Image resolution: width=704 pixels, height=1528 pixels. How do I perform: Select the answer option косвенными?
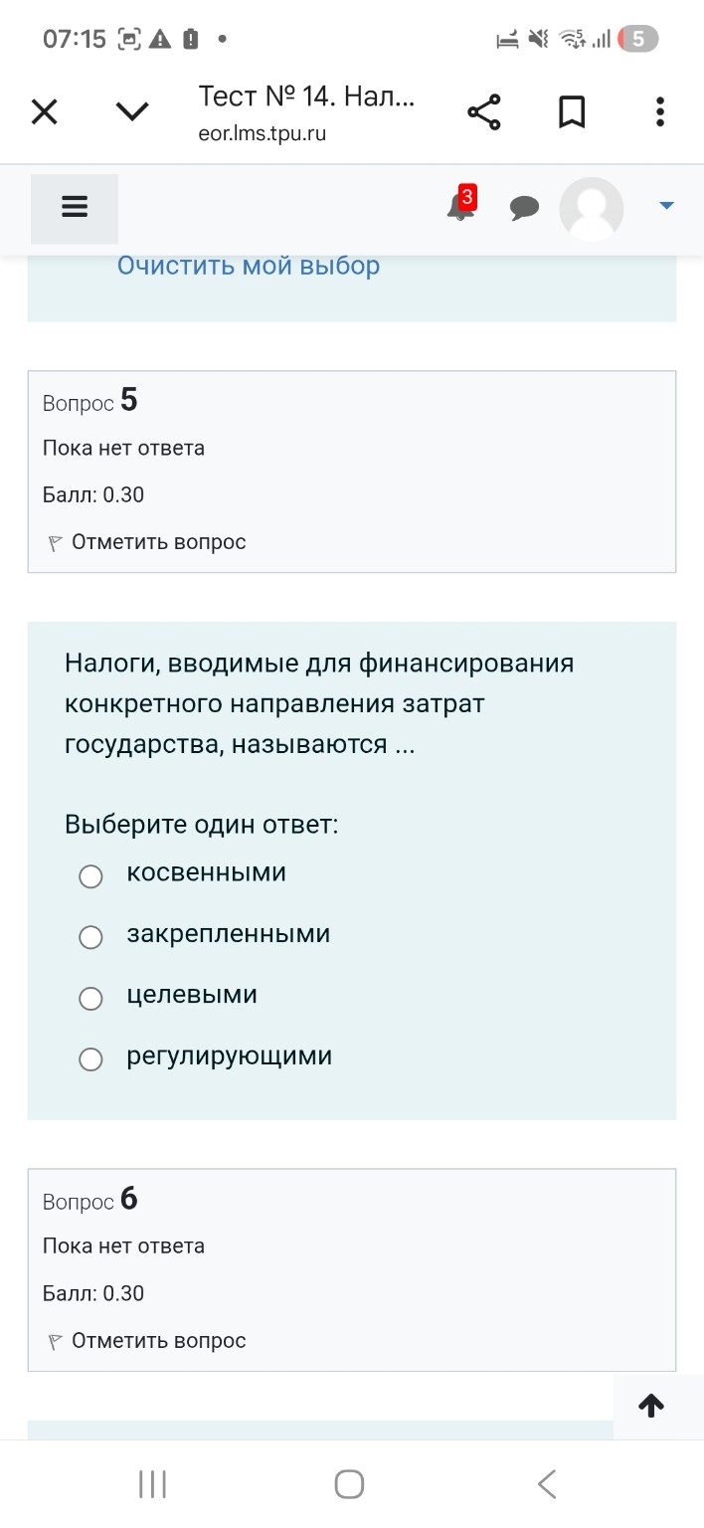(90, 876)
